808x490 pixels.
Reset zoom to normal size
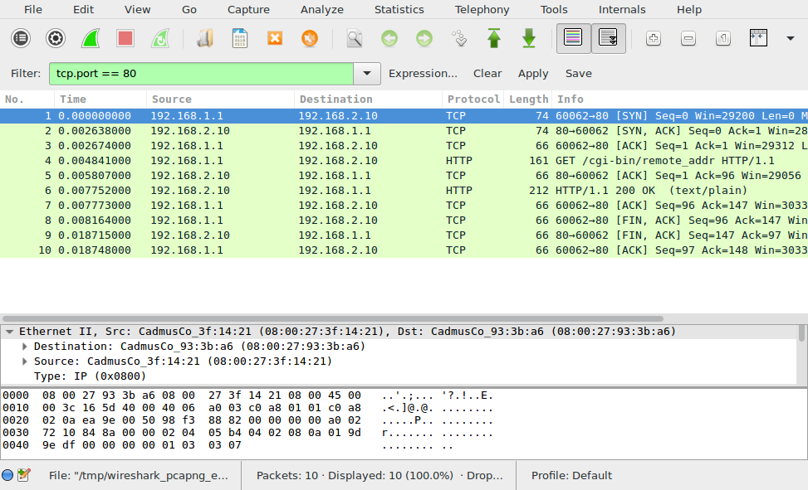(723, 38)
